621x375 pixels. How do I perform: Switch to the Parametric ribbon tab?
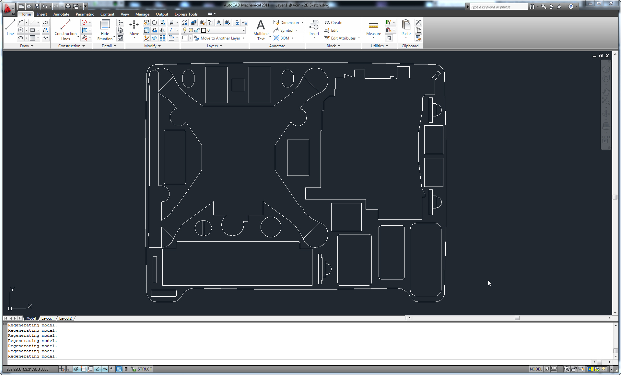click(x=85, y=14)
